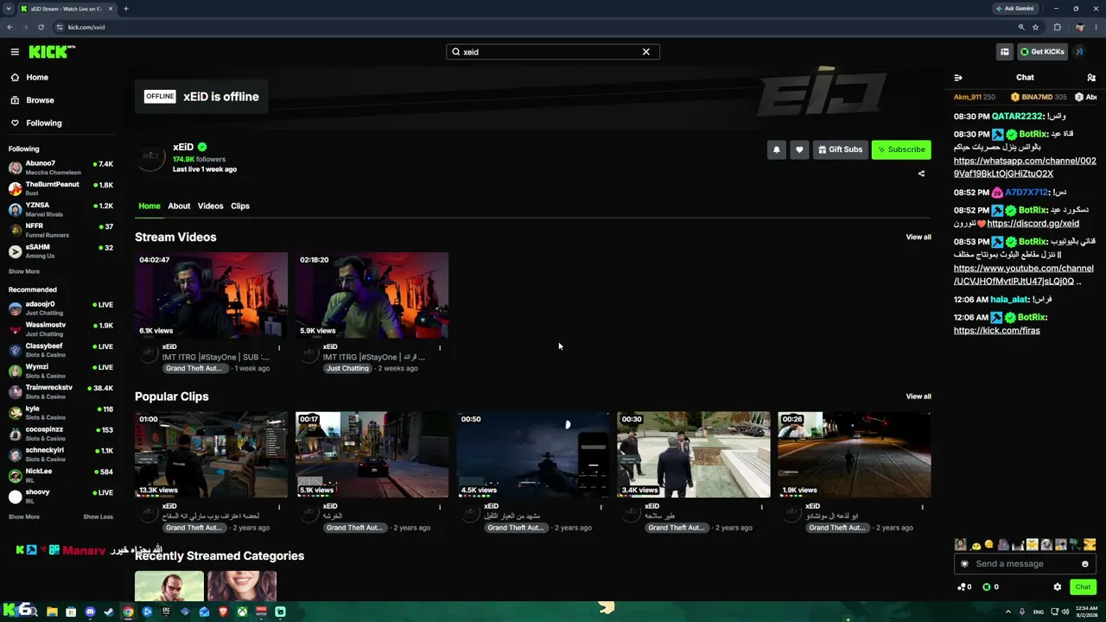This screenshot has width=1106, height=622.
Task: Toggle the heart follow button
Action: click(x=799, y=149)
